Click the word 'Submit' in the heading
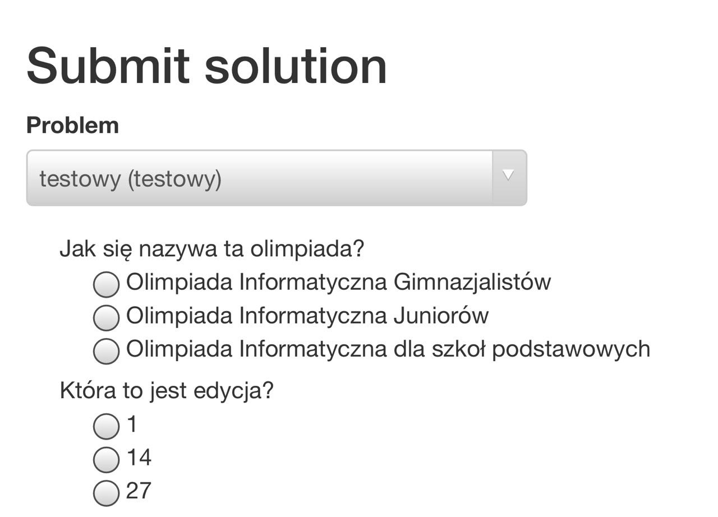Viewport: 718px width, 517px height. pyautogui.click(x=108, y=66)
